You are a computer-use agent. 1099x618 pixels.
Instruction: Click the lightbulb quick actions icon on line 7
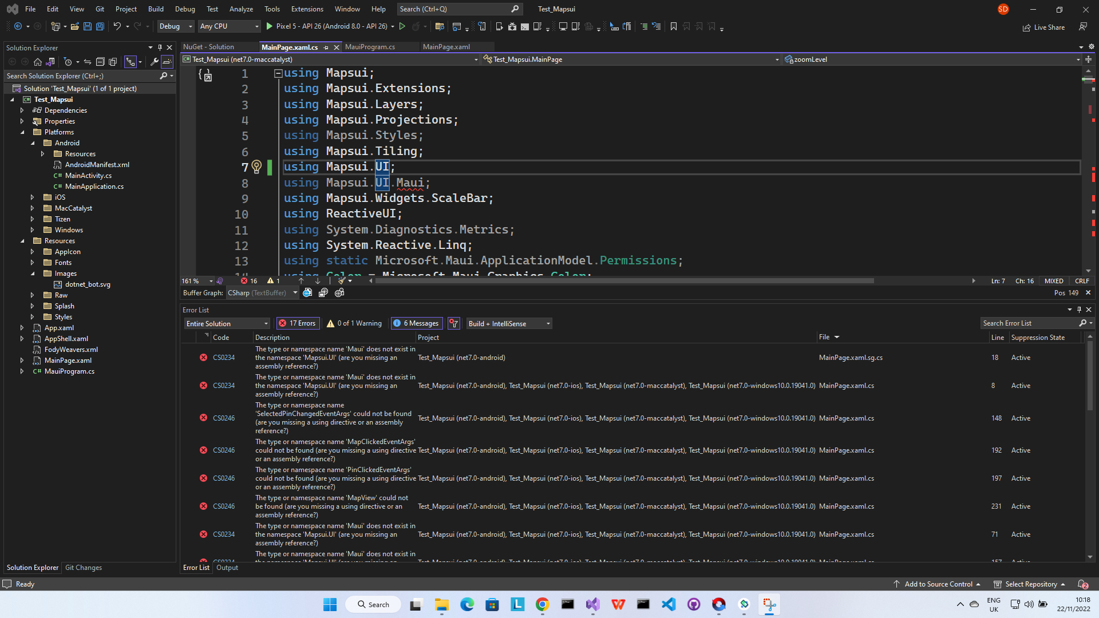coord(256,167)
